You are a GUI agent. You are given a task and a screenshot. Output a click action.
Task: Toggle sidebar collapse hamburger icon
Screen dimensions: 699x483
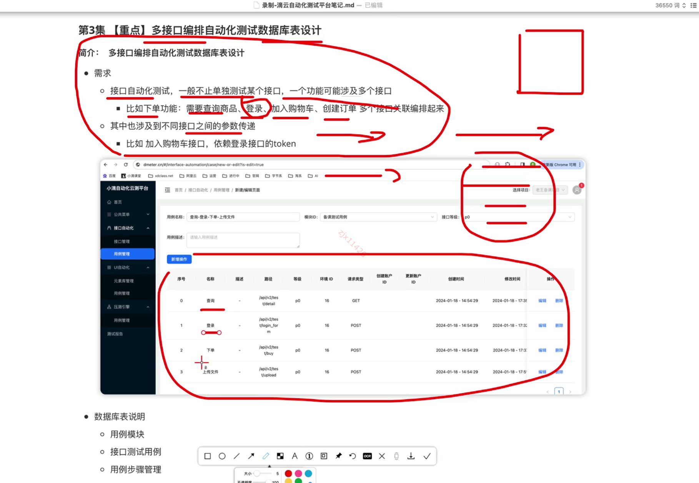point(168,190)
